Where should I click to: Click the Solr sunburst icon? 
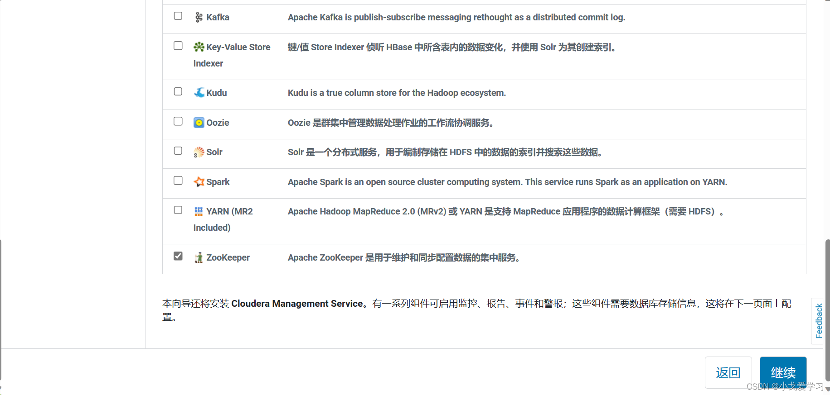coord(199,152)
